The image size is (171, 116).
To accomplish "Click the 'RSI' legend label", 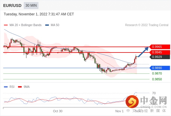I will [x=12, y=87].
